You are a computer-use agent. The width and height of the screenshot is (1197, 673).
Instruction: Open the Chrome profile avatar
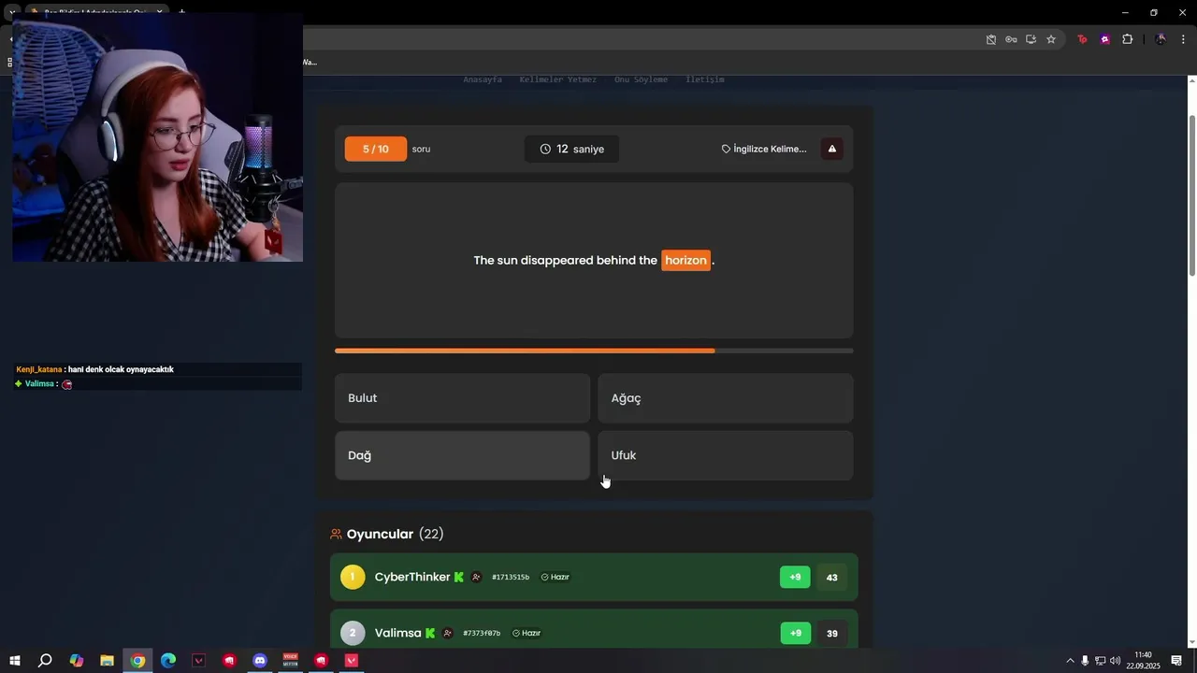pos(1161,39)
